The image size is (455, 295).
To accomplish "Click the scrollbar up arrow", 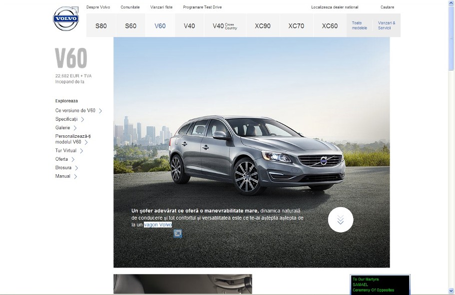I will (x=451, y=2).
